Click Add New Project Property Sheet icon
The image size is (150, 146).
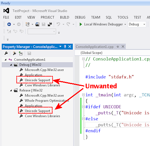(15, 53)
